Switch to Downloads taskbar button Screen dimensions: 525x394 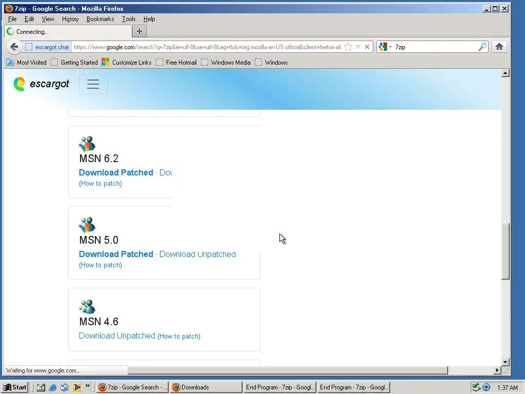206,387
